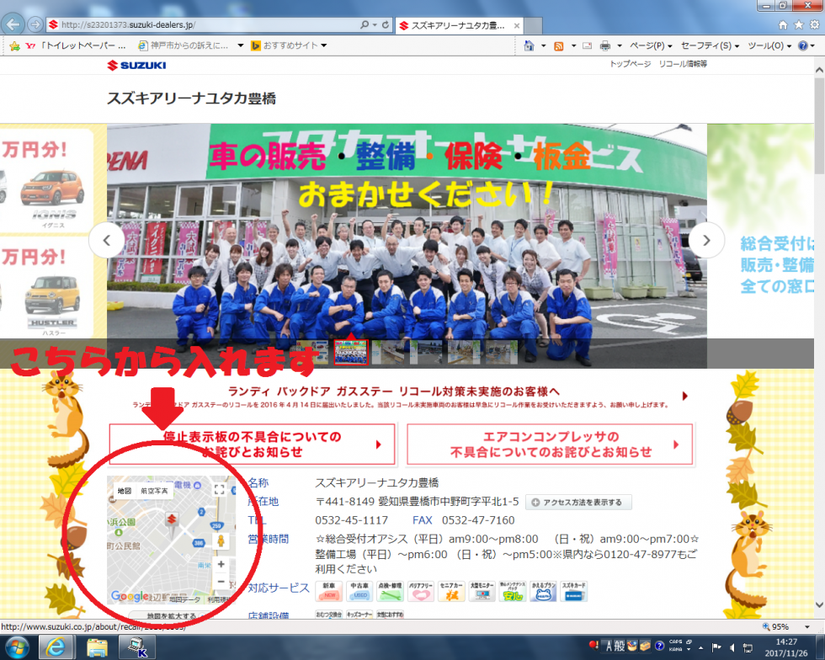Click the RSS feeds icon
The height and width of the screenshot is (660, 825).
click(559, 45)
